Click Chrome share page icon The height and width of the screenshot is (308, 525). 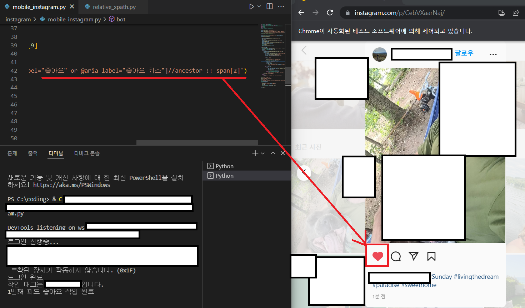[516, 13]
